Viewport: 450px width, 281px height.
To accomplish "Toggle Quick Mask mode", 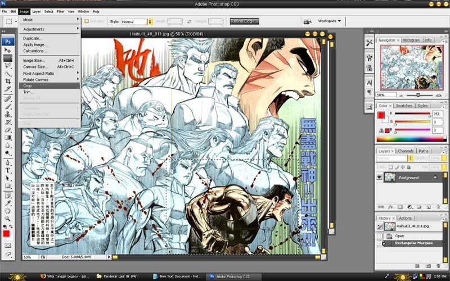I will [8, 246].
